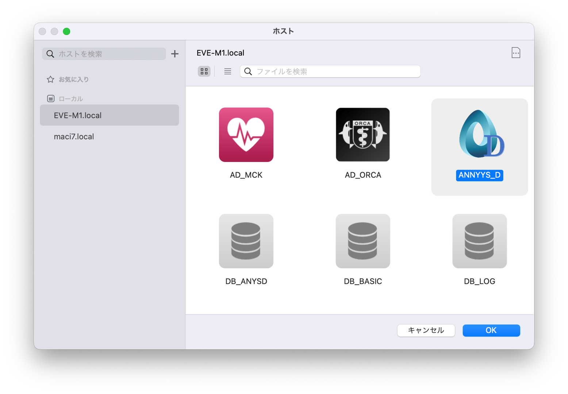Click the DB_LOG file label
Image resolution: width=568 pixels, height=394 pixels.
(480, 281)
